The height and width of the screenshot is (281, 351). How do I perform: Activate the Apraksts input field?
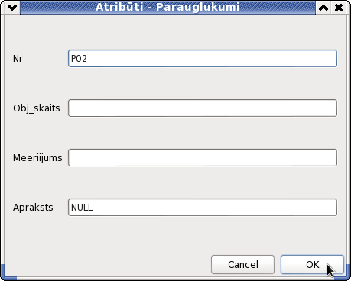pos(203,208)
